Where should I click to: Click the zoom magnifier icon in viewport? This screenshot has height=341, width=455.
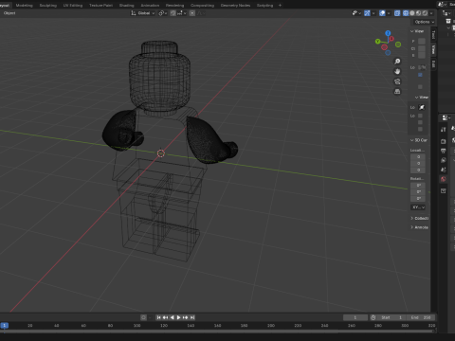[x=397, y=62]
